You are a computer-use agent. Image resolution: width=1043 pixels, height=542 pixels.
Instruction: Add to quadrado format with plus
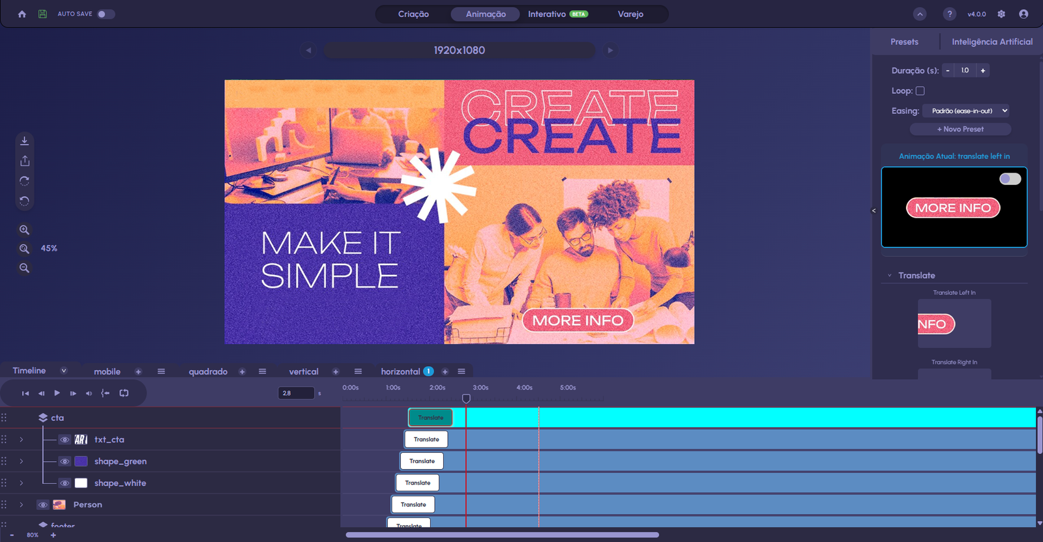(x=242, y=371)
